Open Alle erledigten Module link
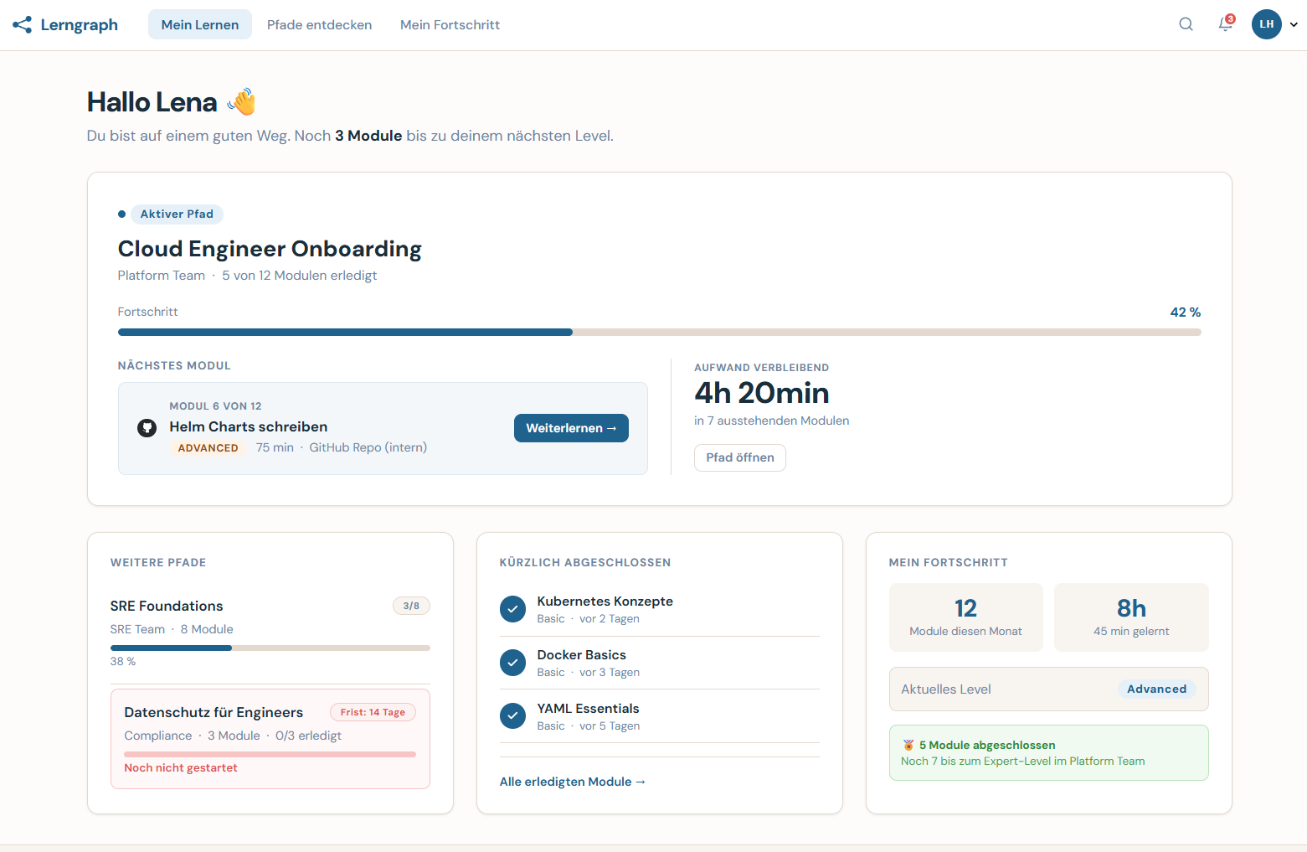The height and width of the screenshot is (852, 1307). [573, 782]
